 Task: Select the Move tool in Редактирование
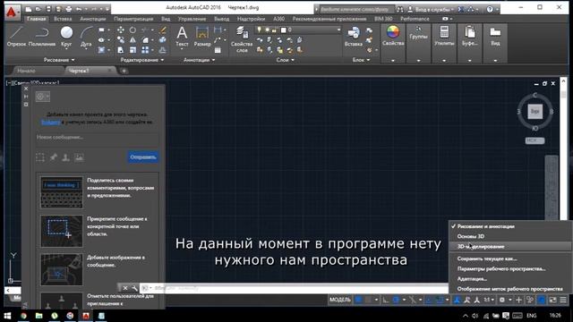click(x=121, y=30)
